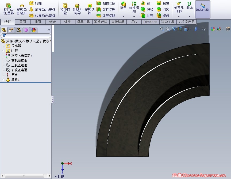The image size is (231, 179).
Task: Switch to the 办公室产品 tab
Action: coord(187,22)
